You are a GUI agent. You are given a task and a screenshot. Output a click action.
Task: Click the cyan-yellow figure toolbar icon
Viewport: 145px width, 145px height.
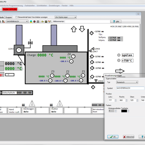click(31, 21)
